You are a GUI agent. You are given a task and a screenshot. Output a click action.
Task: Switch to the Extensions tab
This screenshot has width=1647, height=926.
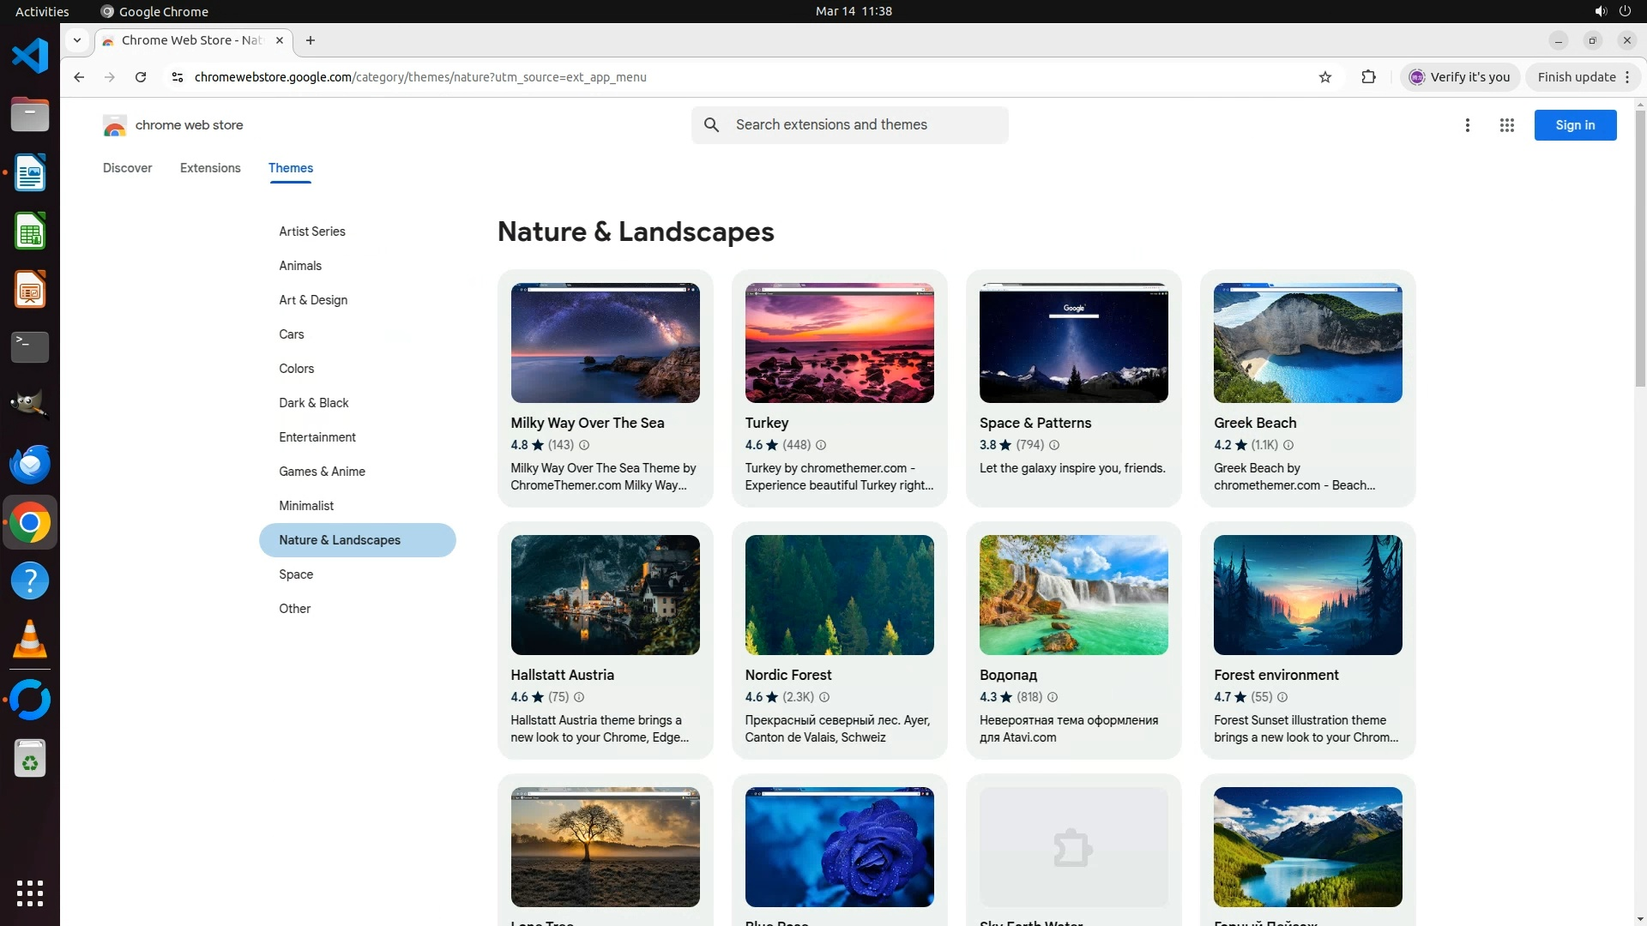[x=210, y=168]
